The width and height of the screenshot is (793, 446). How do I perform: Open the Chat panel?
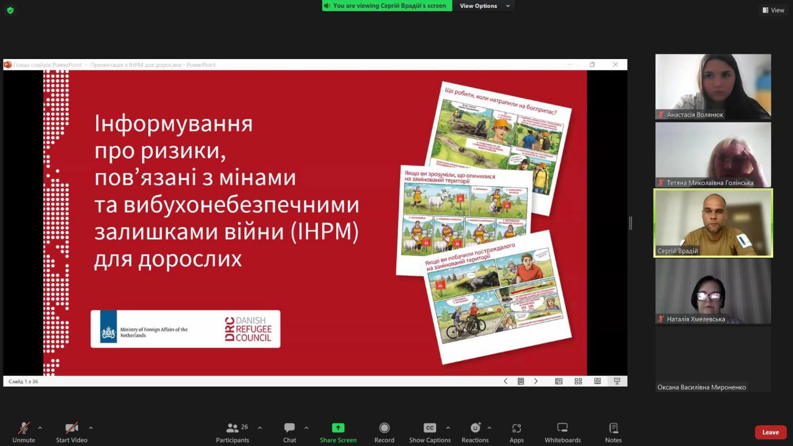pyautogui.click(x=289, y=432)
